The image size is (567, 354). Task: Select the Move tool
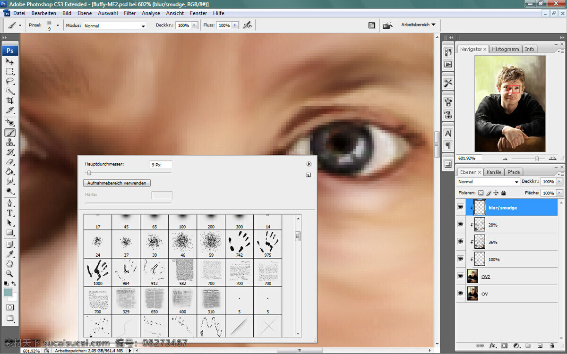(9, 61)
